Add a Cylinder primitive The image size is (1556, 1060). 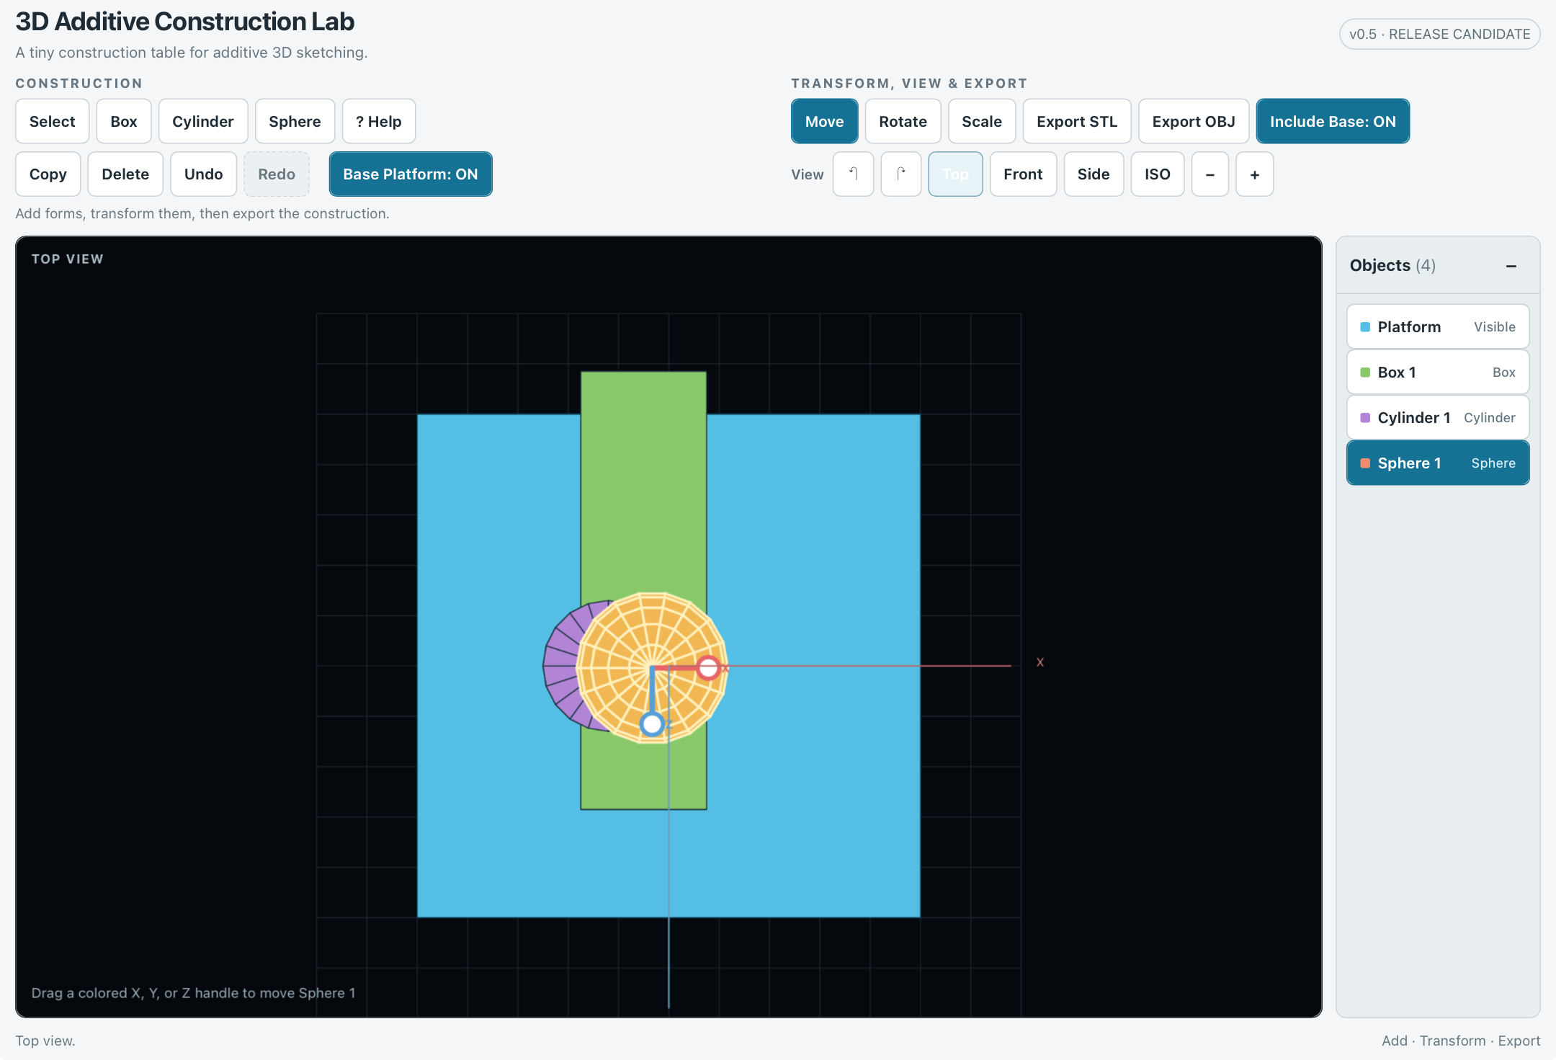(x=202, y=121)
